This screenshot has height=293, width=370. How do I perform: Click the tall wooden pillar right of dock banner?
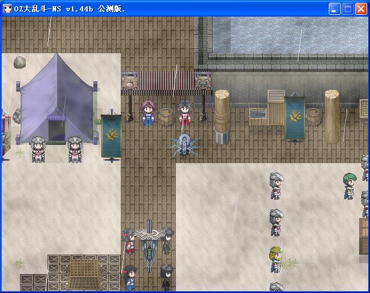[332, 116]
